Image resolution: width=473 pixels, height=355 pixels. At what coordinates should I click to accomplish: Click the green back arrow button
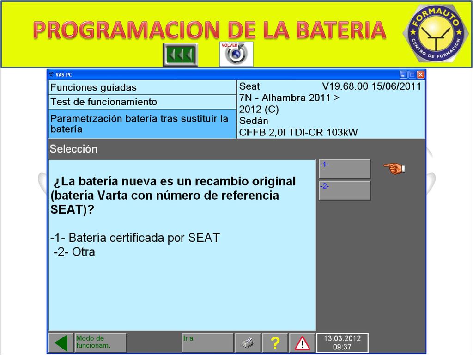pyautogui.click(x=61, y=343)
